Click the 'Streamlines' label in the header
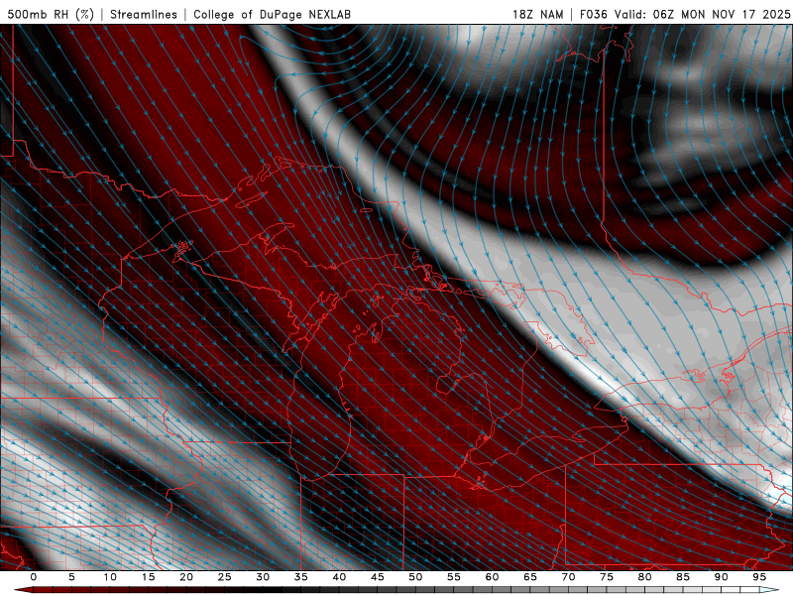 pos(144,14)
